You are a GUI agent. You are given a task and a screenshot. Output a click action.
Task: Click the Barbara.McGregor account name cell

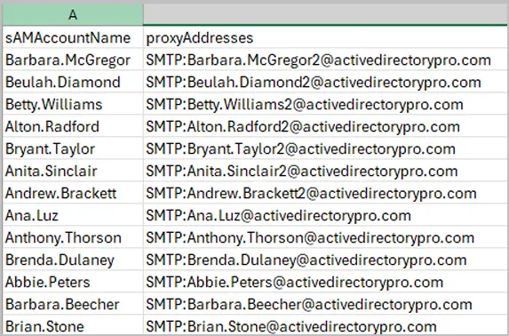73,60
